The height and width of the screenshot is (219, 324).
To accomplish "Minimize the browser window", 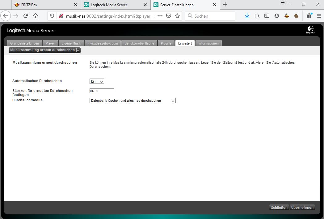I will pyautogui.click(x=289, y=4).
